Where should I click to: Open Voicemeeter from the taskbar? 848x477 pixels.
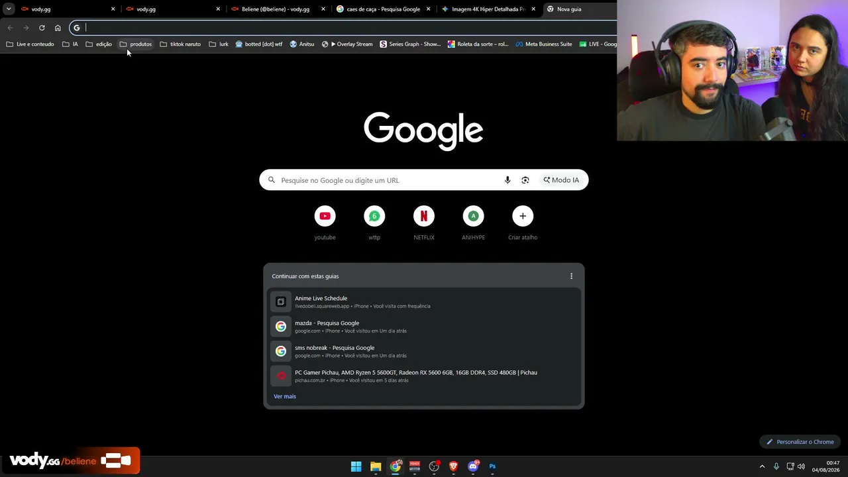(x=415, y=466)
